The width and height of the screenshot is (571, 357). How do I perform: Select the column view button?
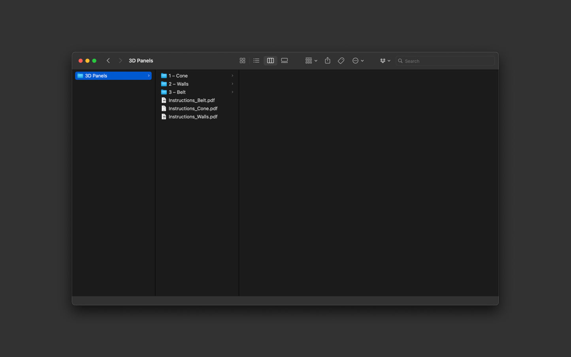(270, 61)
